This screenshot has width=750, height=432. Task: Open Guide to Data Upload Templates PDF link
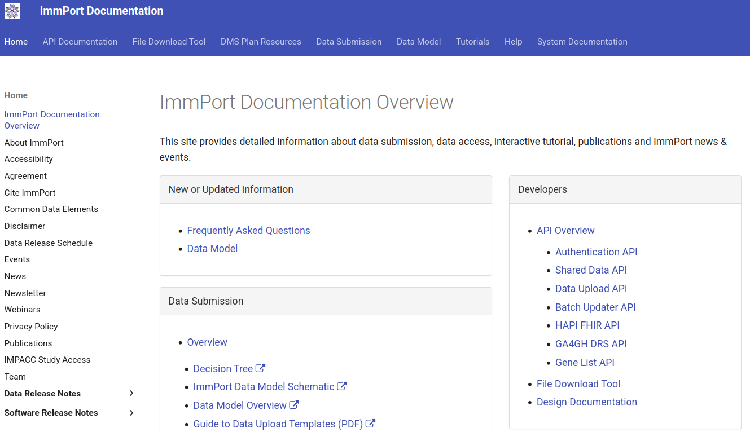pos(278,424)
